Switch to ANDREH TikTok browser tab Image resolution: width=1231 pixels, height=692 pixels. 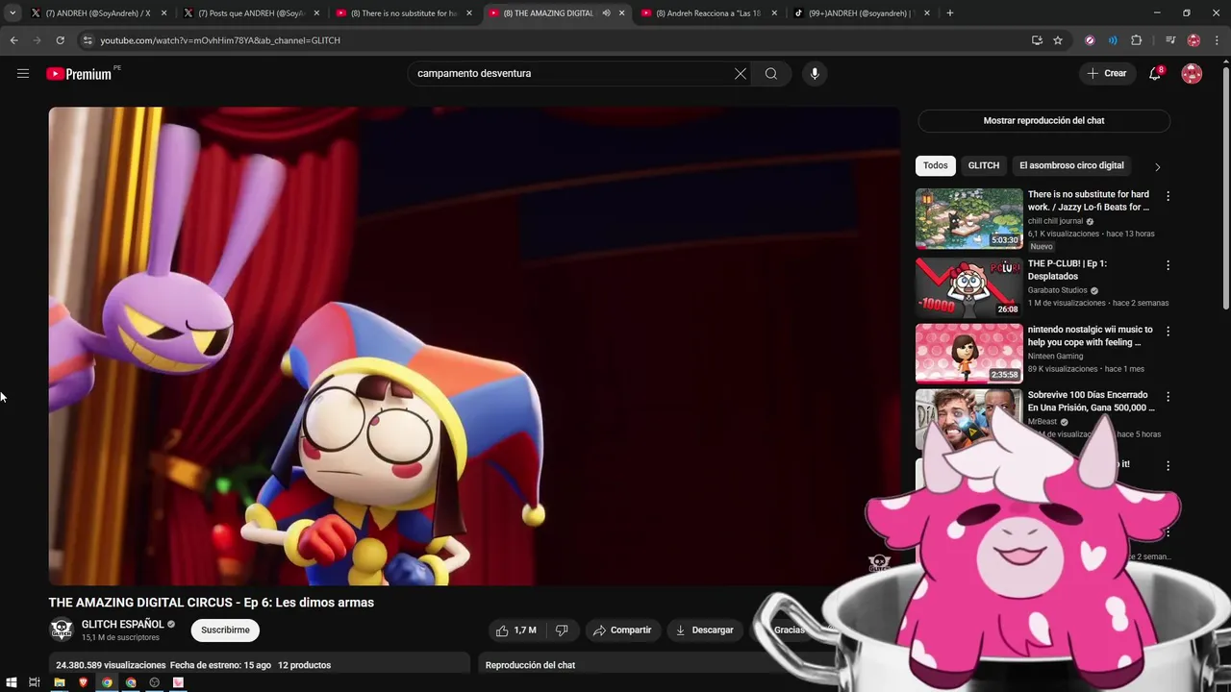click(x=861, y=13)
